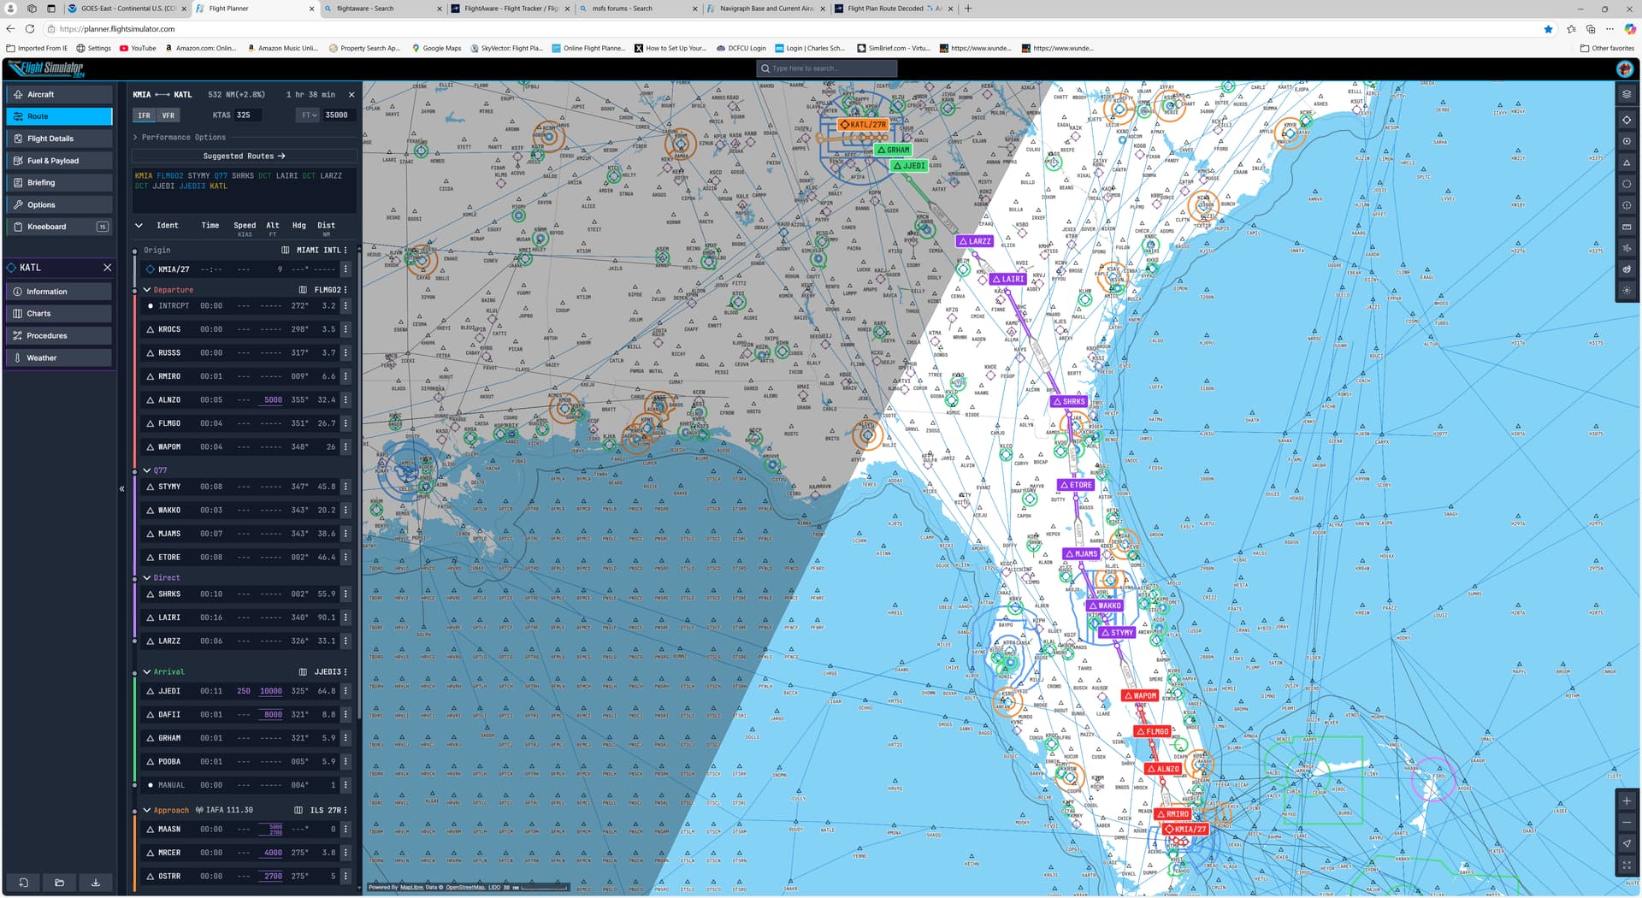Click the download flight plan icon
Viewport: 1642px width, 898px height.
pyautogui.click(x=96, y=882)
